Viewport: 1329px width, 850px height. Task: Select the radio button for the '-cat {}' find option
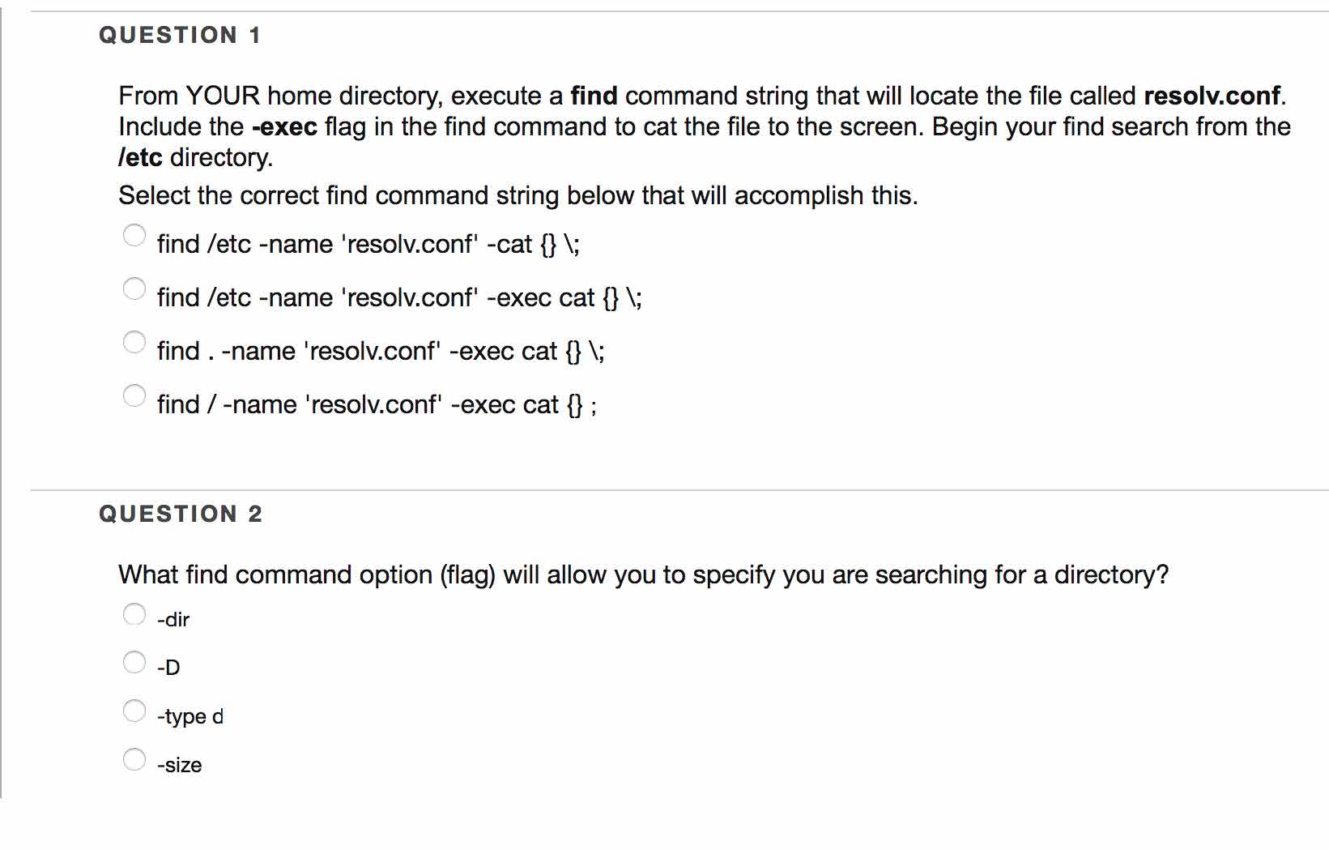(134, 235)
